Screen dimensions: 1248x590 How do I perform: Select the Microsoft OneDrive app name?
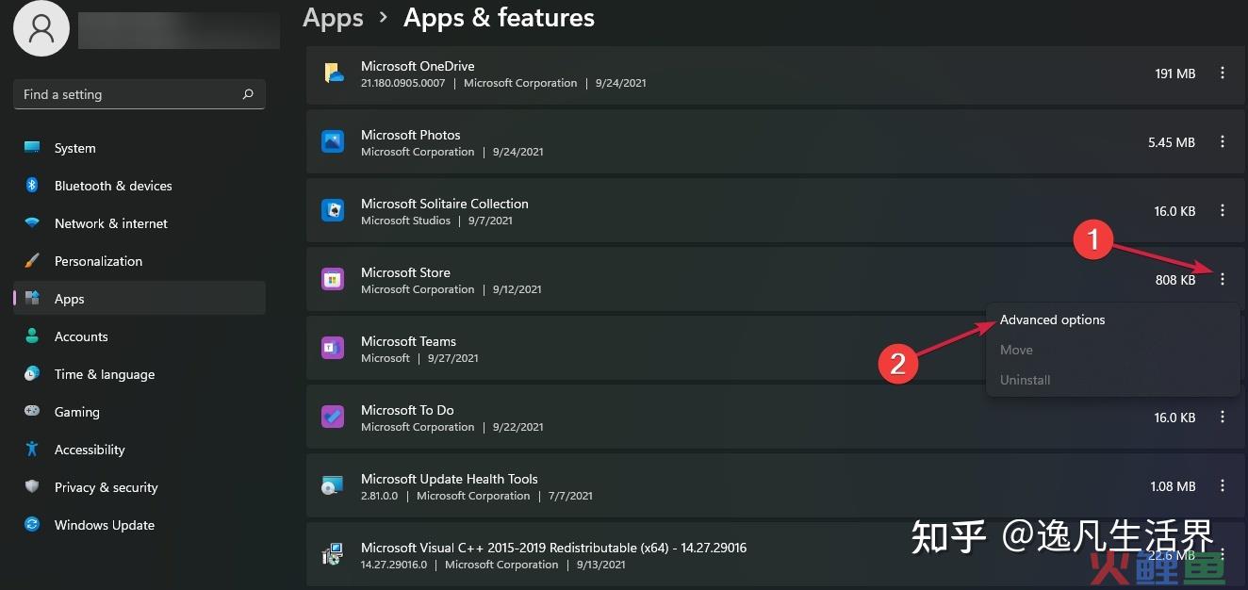(x=418, y=66)
